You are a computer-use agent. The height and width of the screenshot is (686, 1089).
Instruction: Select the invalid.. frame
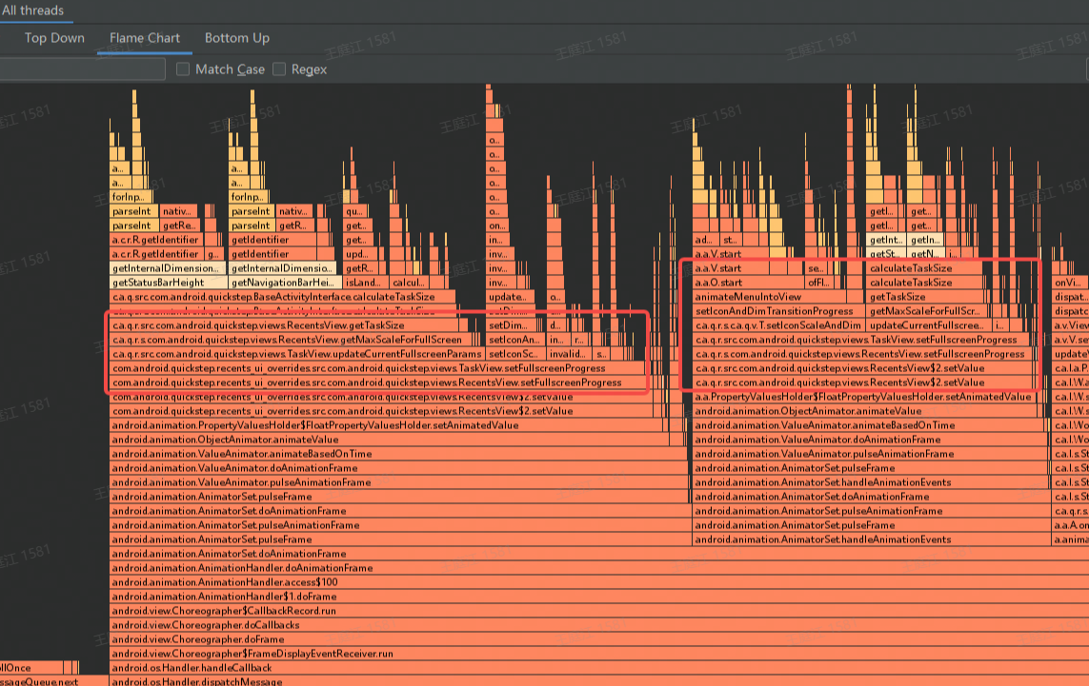(x=569, y=355)
